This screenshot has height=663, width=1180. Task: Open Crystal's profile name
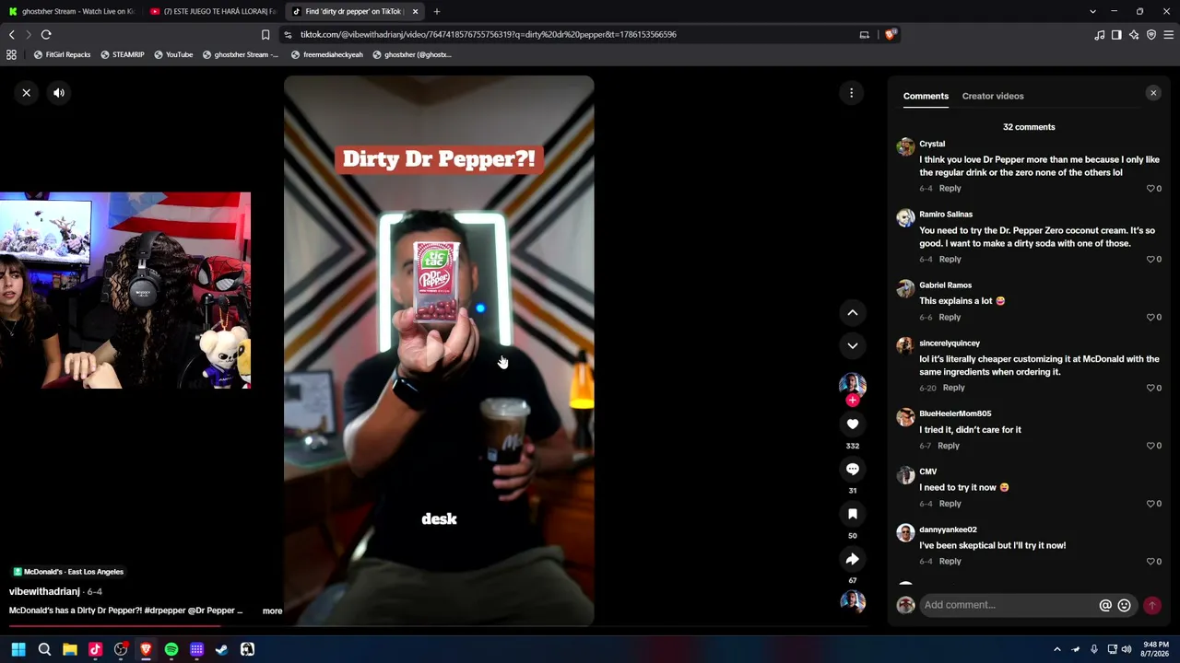click(x=932, y=145)
